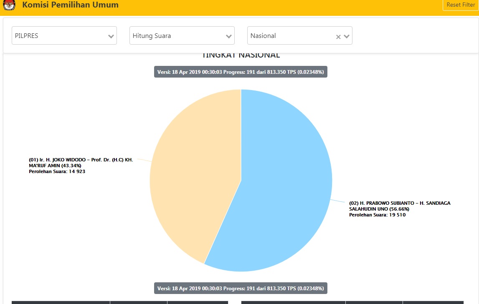Screen dimensions: 479x304
Task: Click the dark left table header row
Action: point(120,302)
